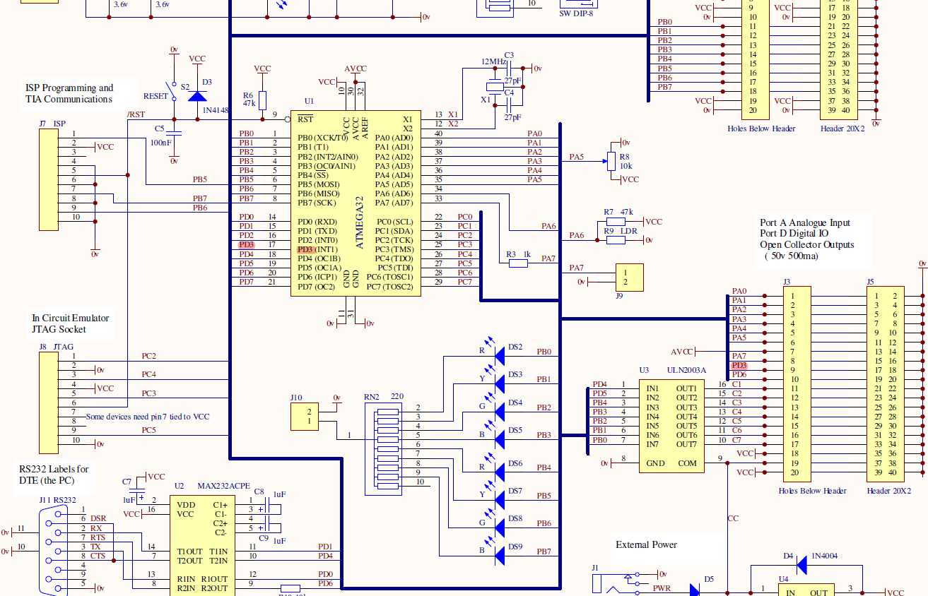Image resolution: width=928 pixels, height=596 pixels.
Task: Open the Header 20X2 connector J5
Action: point(886,385)
